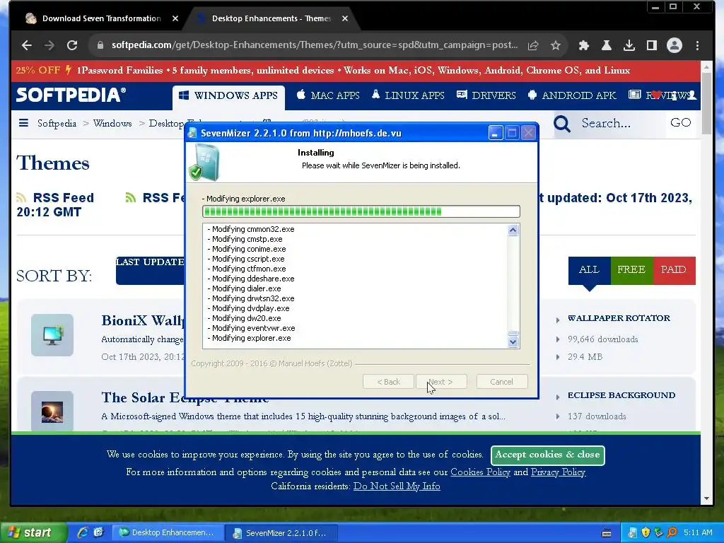Open the Cookies Policy link

(x=480, y=472)
